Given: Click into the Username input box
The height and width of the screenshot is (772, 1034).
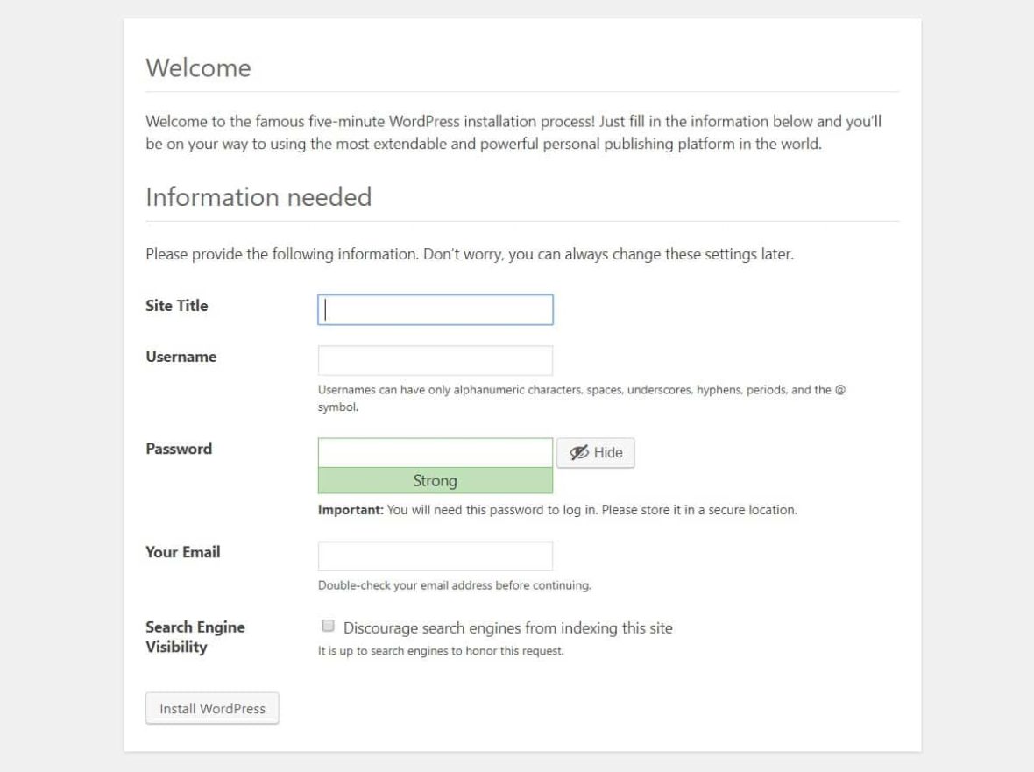Looking at the screenshot, I should [436, 361].
